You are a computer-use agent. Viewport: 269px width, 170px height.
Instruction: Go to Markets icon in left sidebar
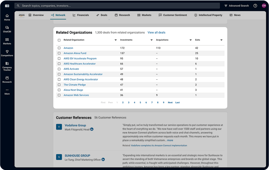coord(7,41)
